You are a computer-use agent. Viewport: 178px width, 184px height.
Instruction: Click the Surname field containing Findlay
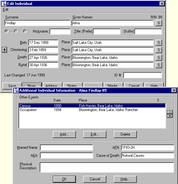38,23
